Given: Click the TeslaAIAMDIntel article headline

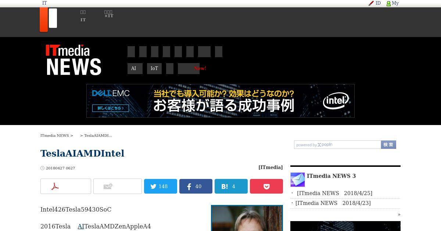Looking at the screenshot, I should (x=82, y=153).
